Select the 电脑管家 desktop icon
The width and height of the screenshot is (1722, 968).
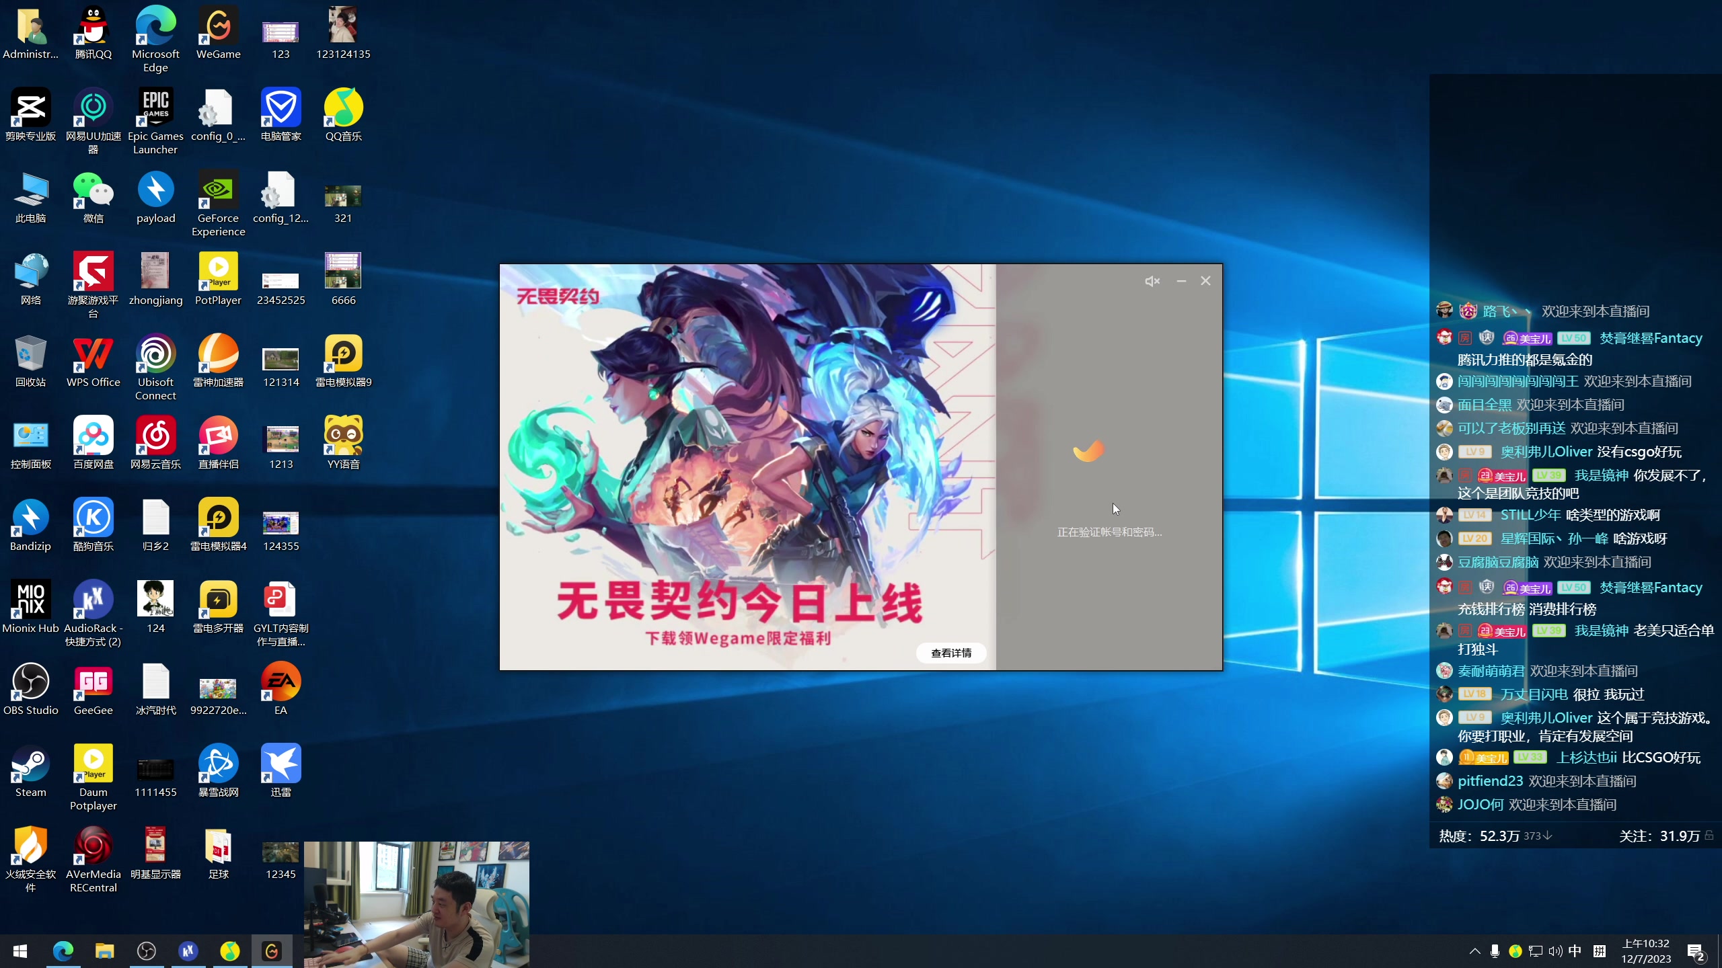[x=280, y=115]
